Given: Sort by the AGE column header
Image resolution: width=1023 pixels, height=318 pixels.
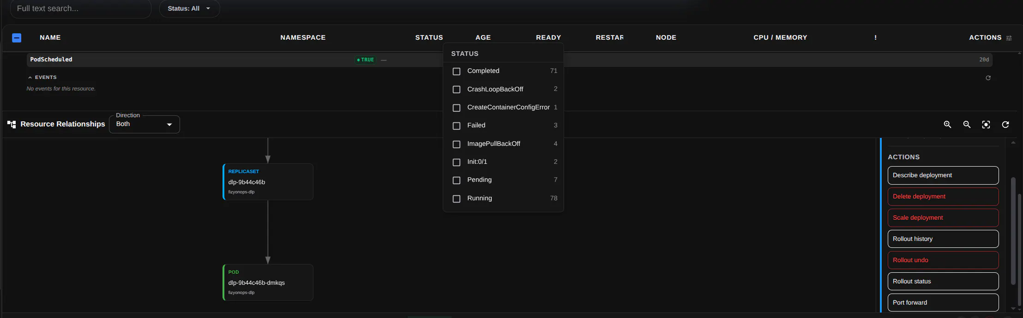Looking at the screenshot, I should 483,38.
